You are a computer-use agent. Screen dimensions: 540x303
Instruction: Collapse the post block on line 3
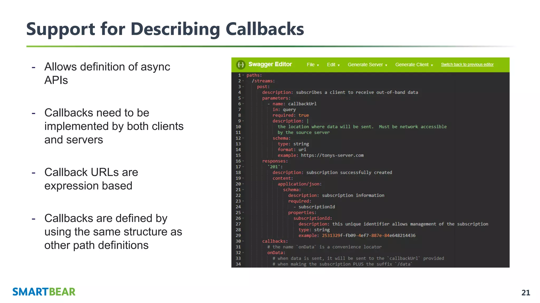click(x=243, y=87)
